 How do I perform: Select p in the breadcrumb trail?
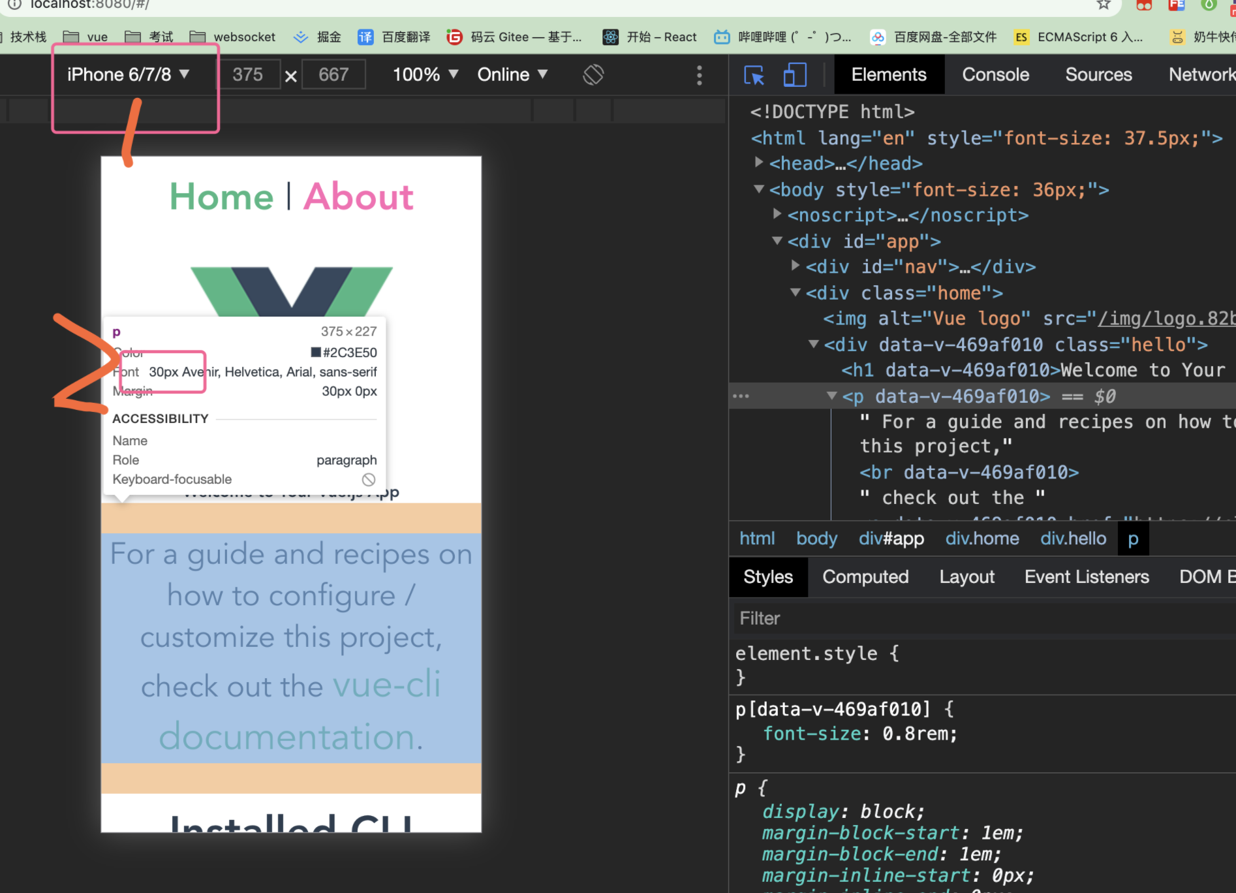pyautogui.click(x=1134, y=539)
